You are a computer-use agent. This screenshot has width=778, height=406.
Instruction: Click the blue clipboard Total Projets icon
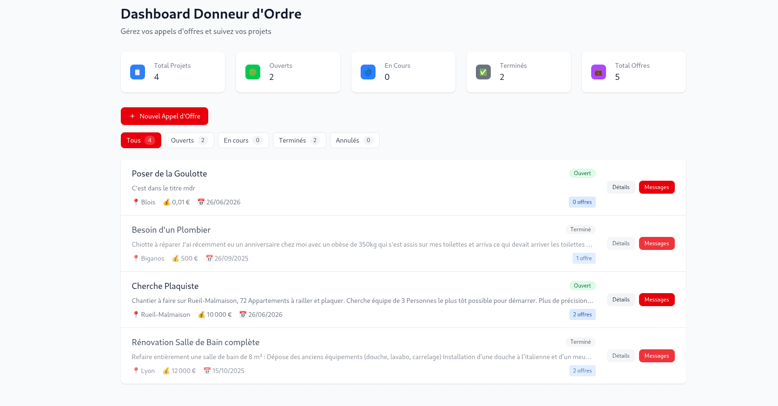click(138, 72)
